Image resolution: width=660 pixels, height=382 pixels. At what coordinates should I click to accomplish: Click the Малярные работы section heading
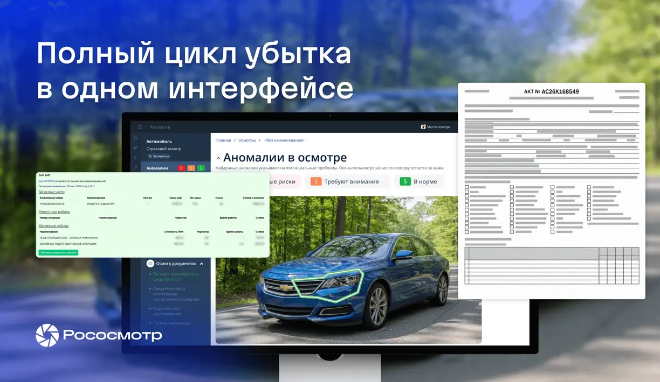(x=53, y=225)
